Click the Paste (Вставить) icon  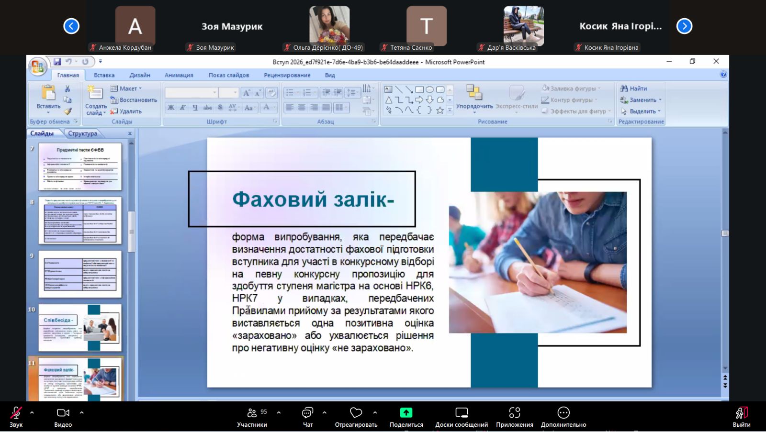point(48,94)
